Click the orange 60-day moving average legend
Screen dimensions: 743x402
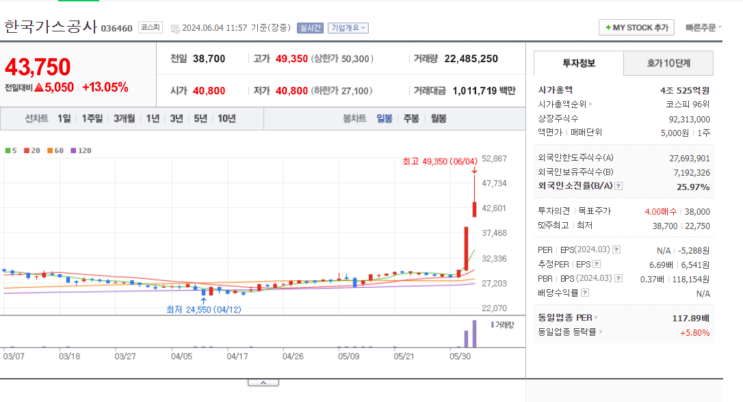click(55, 150)
